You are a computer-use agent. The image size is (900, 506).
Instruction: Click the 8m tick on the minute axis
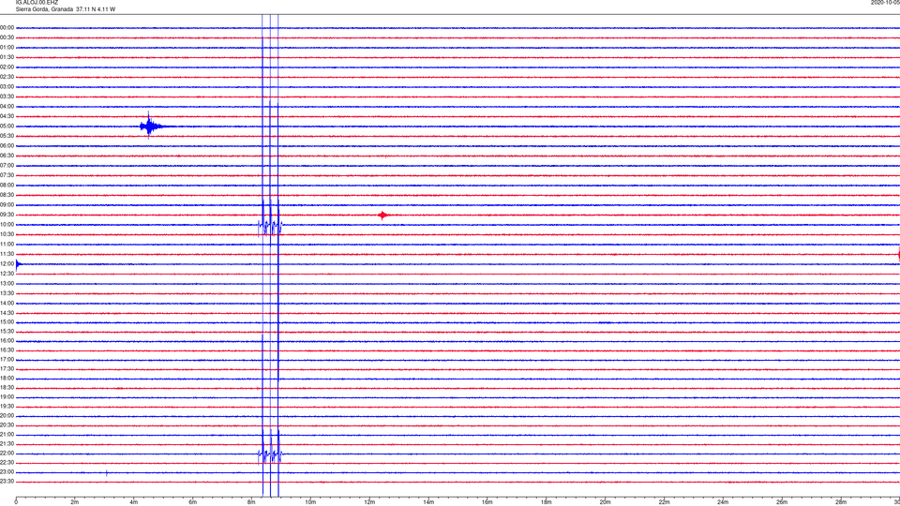click(x=251, y=502)
